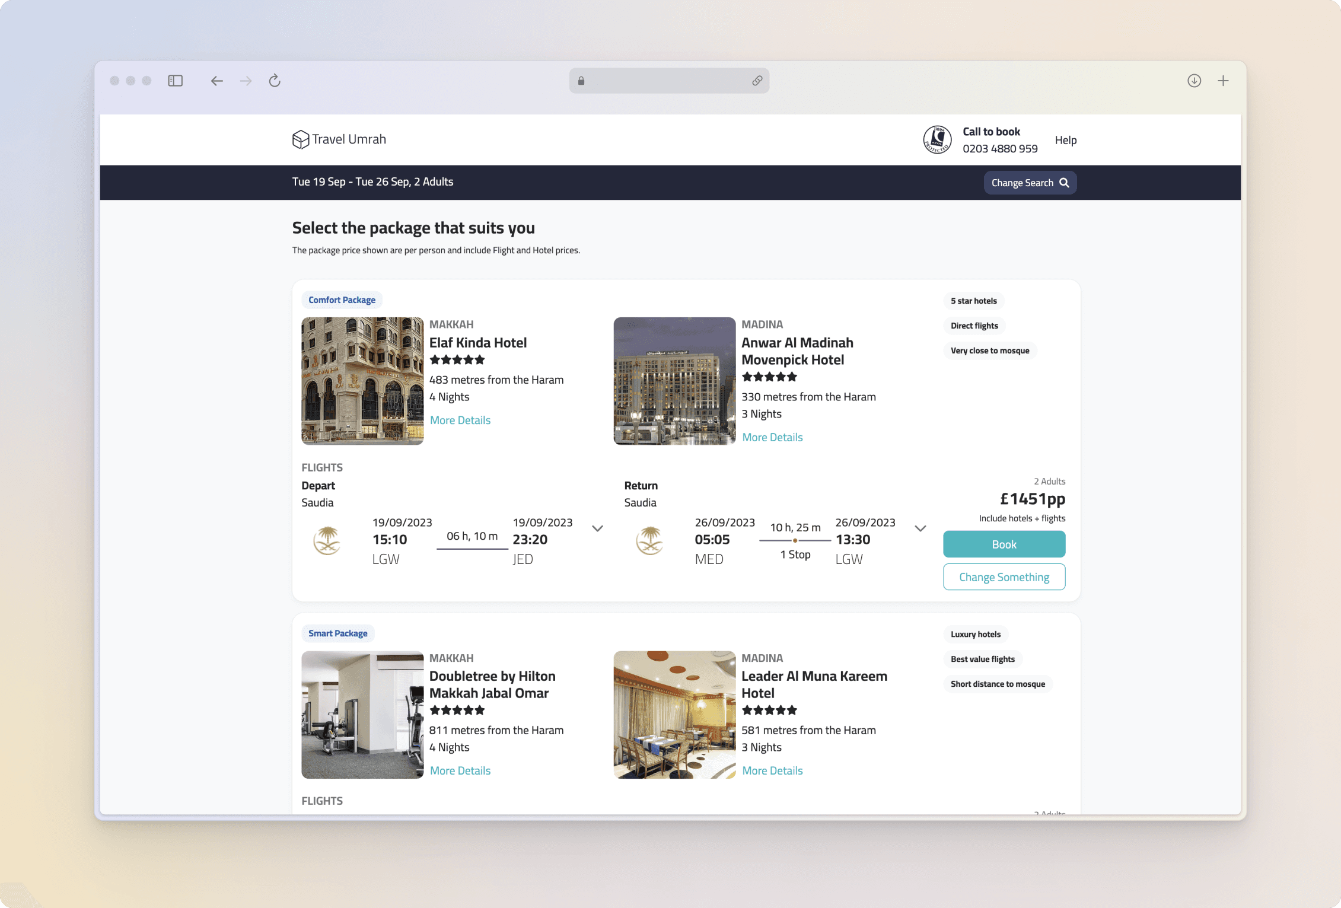Open browser downloads icon

click(1195, 81)
